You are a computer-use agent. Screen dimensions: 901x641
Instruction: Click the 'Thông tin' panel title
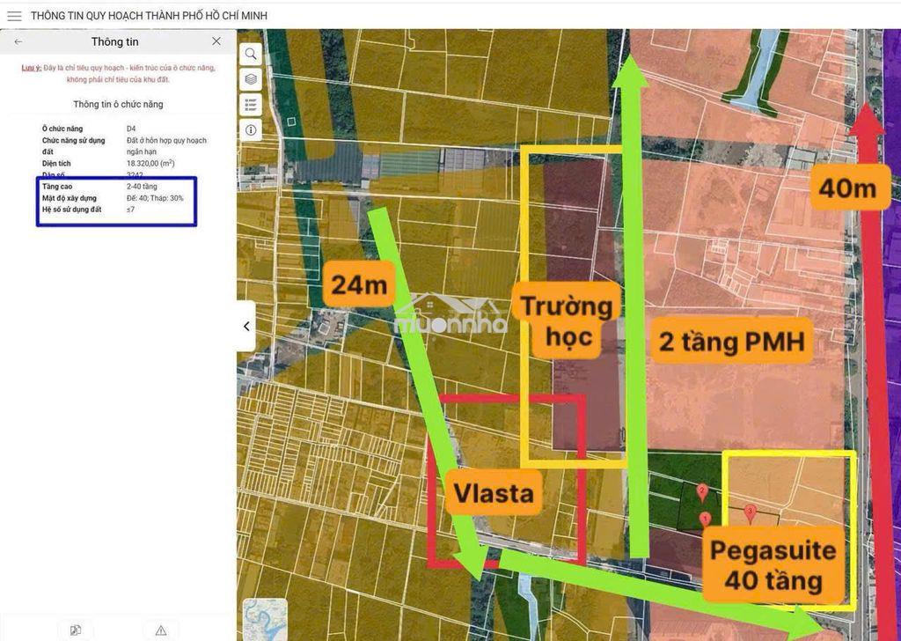click(115, 41)
